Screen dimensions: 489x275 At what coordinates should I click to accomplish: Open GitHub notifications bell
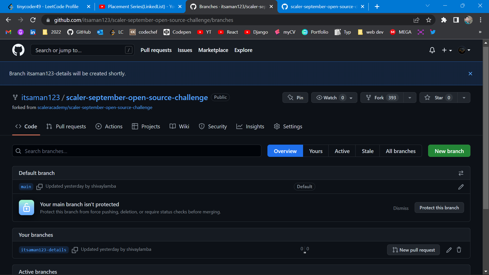pos(432,50)
